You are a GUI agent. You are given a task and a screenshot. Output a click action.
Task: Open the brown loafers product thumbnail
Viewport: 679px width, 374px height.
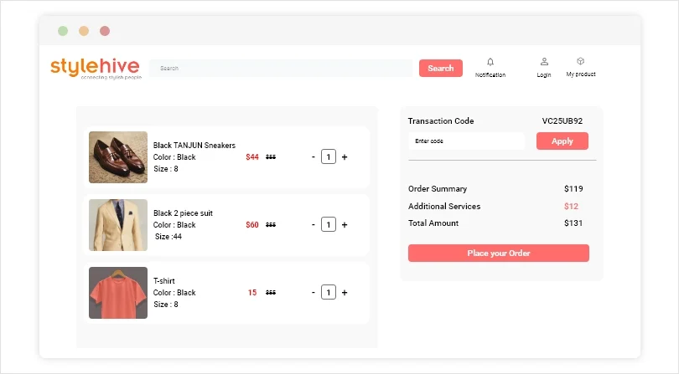click(118, 157)
